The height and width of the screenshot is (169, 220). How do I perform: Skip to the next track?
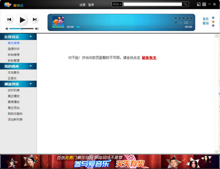click(x=34, y=19)
